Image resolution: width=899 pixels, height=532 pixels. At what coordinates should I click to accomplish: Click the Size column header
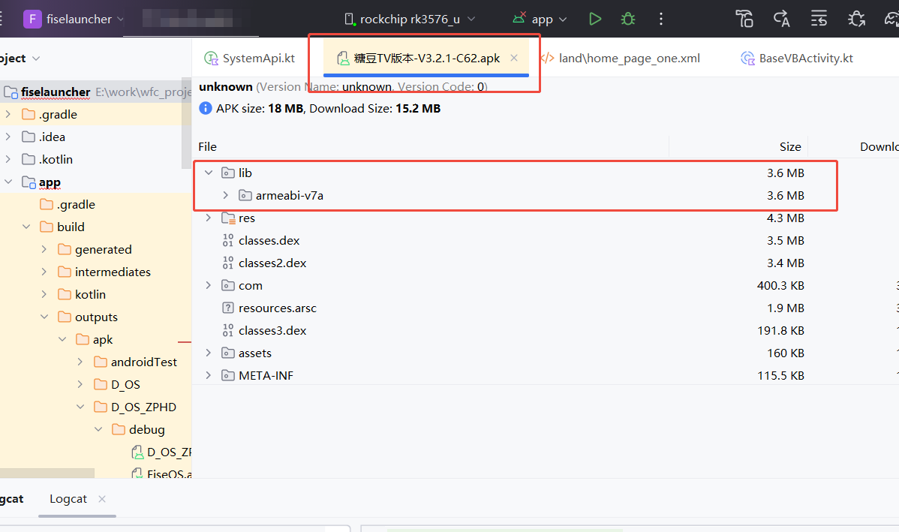click(790, 147)
